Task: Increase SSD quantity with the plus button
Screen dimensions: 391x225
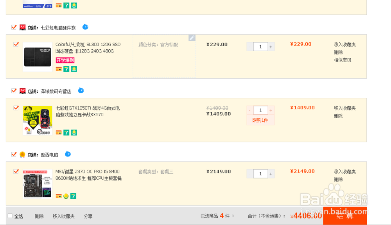Action: point(271,47)
